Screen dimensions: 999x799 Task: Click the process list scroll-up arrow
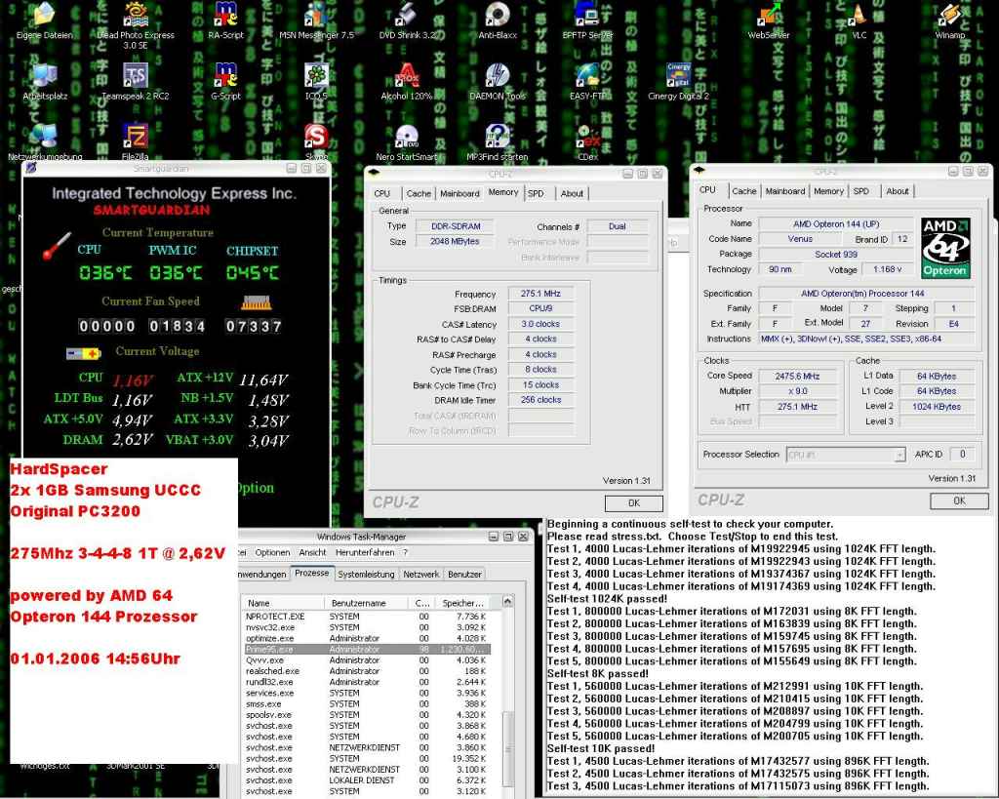(507, 602)
